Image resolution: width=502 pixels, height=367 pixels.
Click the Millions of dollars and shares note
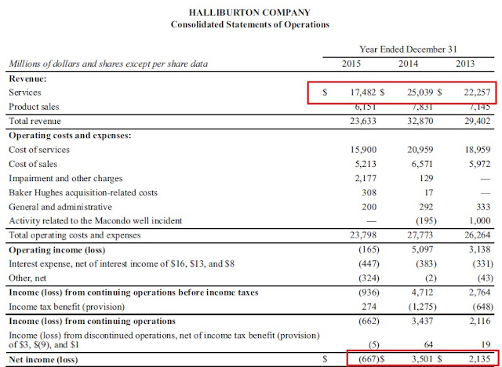point(108,64)
